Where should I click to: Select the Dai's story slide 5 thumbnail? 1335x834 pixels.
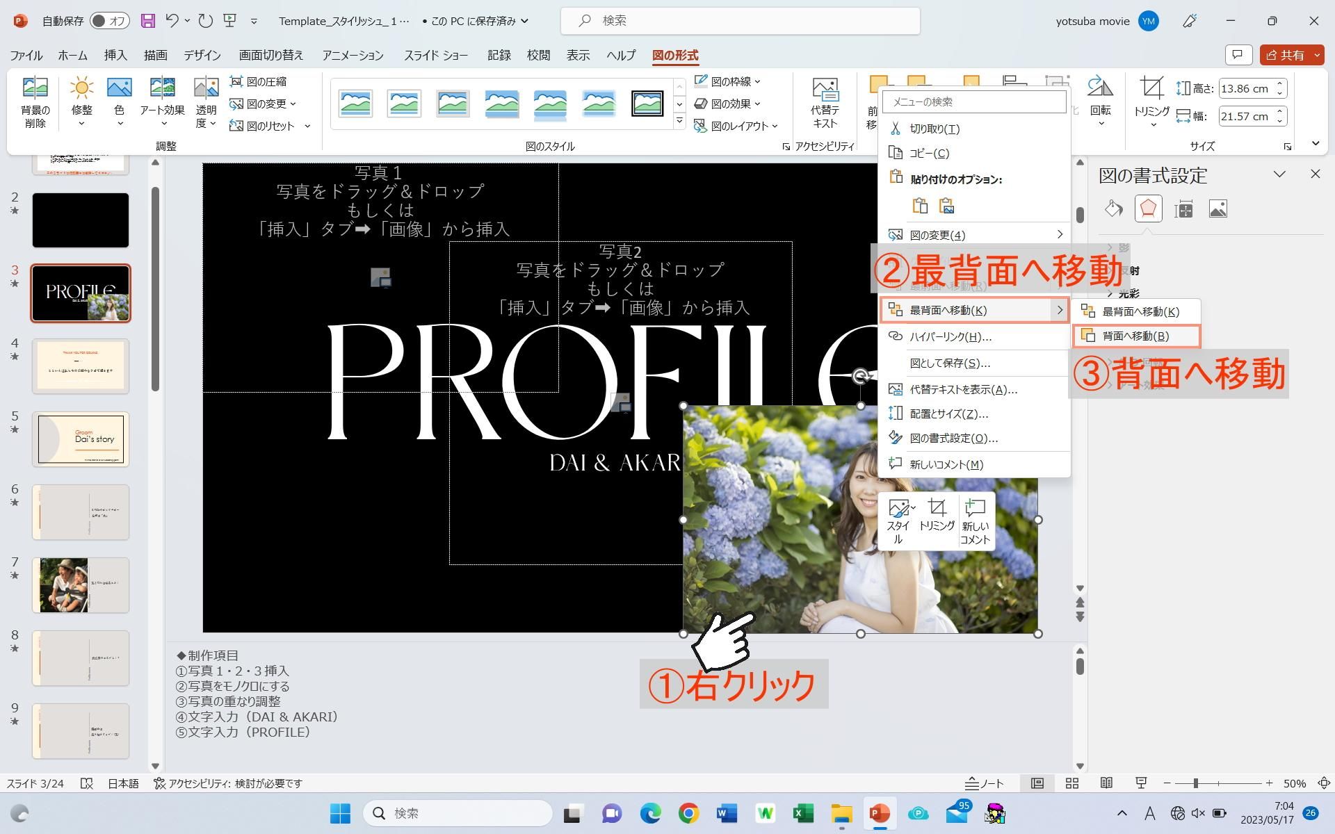coord(81,439)
